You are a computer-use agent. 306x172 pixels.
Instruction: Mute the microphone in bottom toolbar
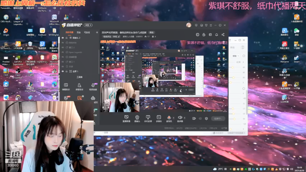(169, 118)
